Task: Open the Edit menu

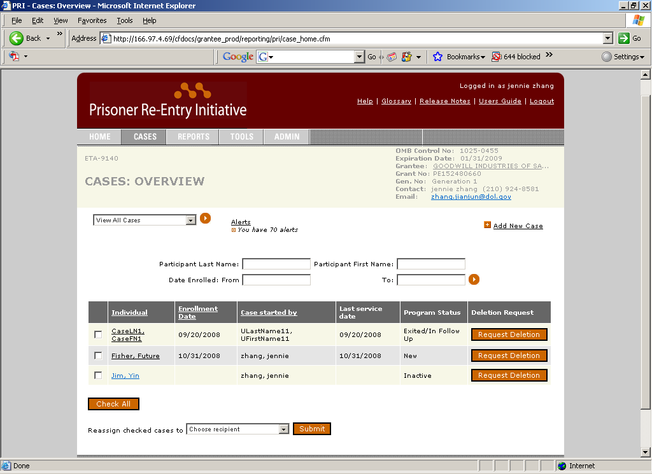Action: (x=38, y=20)
